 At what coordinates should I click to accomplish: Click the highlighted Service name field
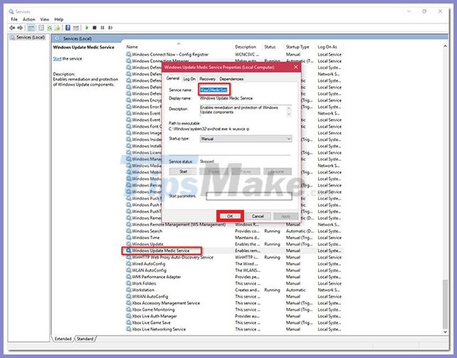pyautogui.click(x=214, y=90)
